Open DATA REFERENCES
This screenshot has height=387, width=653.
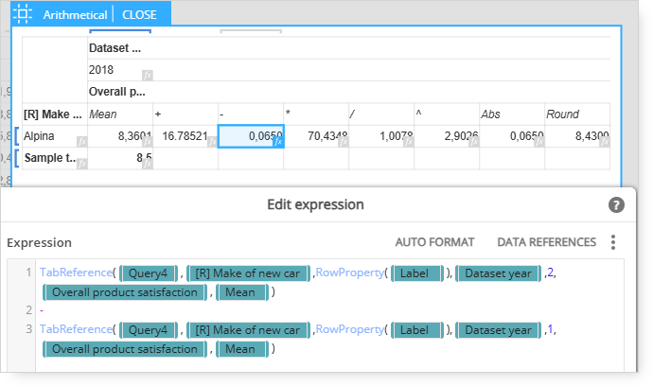point(546,242)
